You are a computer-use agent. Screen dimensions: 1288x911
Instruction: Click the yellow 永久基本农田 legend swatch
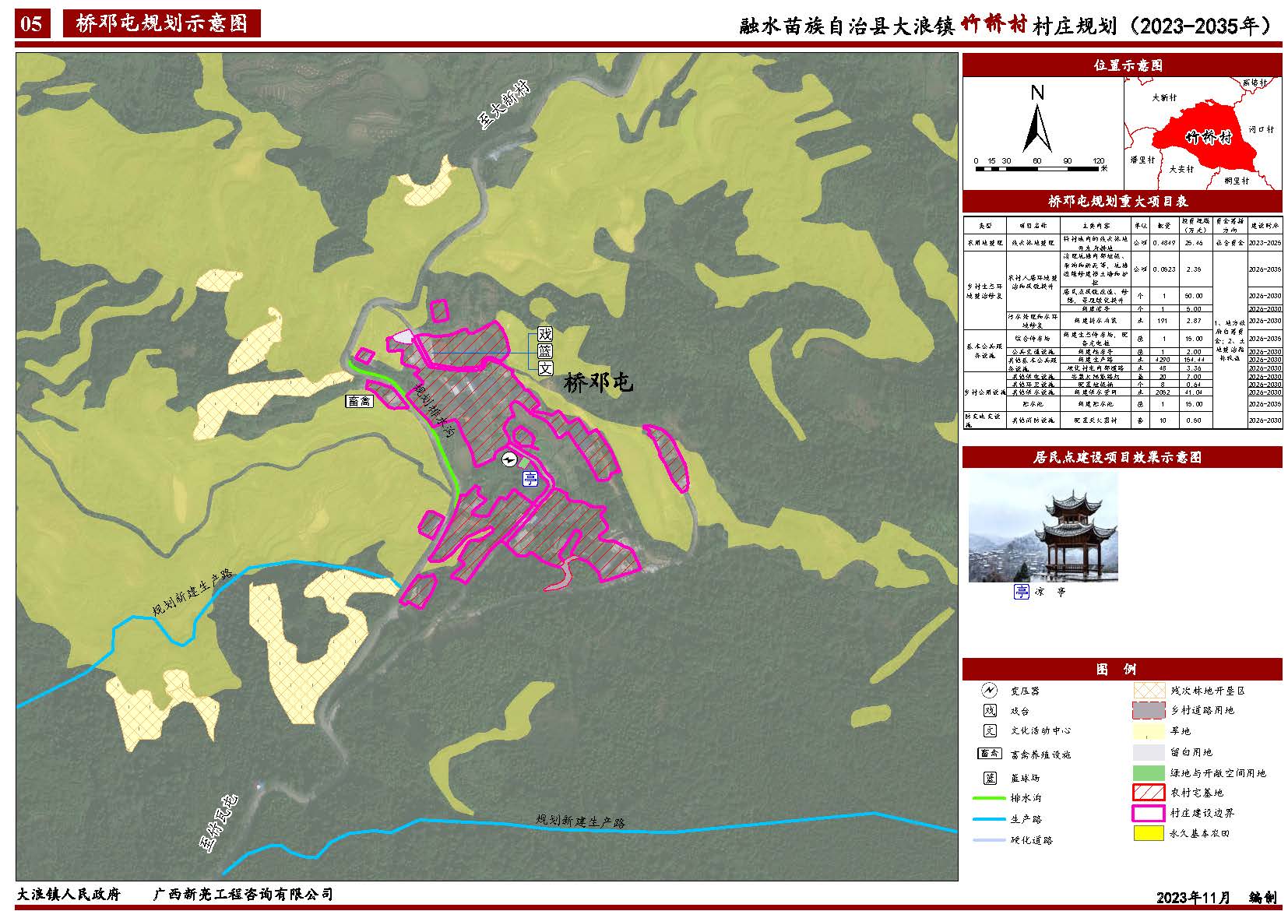coord(1148,833)
